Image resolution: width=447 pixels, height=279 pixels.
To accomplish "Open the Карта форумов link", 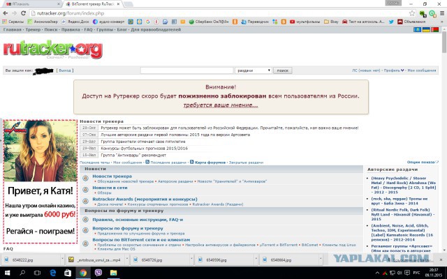I will click(x=210, y=163).
